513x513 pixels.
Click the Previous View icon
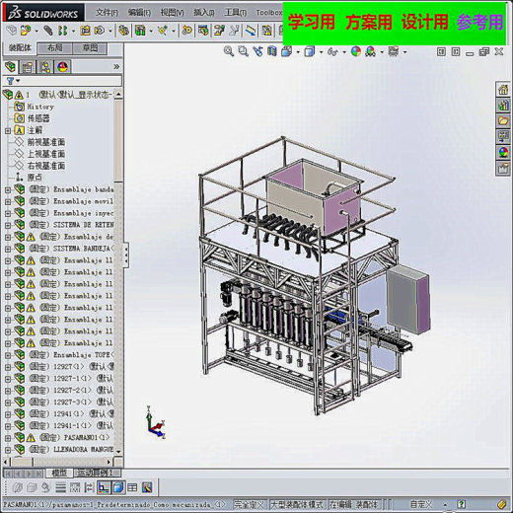[257, 51]
